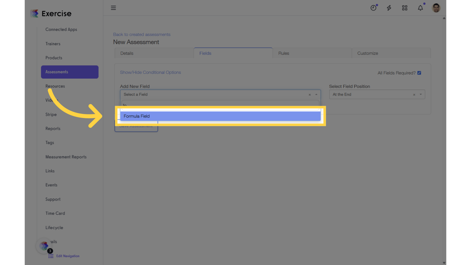This screenshot has height=265, width=471.
Task: Click the hamburger menu icon
Action: pyautogui.click(x=113, y=8)
